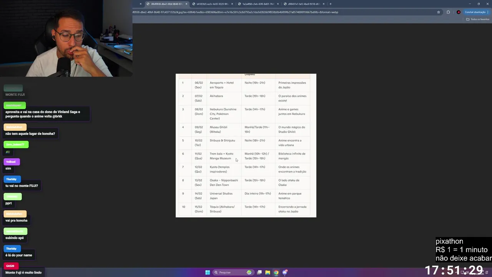The width and height of the screenshot is (492, 277).
Task: Close the b6183fd5 tab
Action: 232,4
